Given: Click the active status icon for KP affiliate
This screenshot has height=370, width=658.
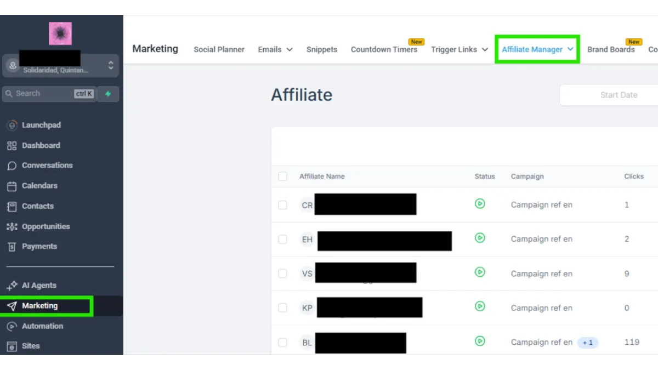Looking at the screenshot, I should pyautogui.click(x=480, y=306).
